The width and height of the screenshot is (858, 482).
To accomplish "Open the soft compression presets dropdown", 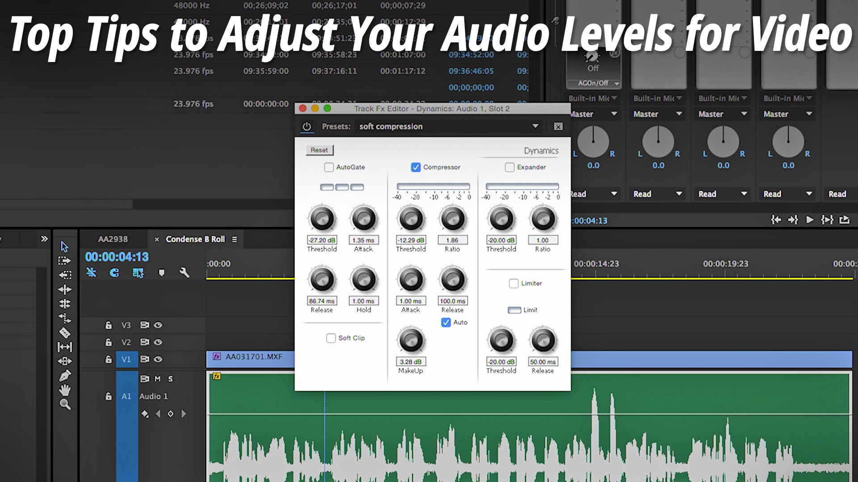I will tap(534, 126).
